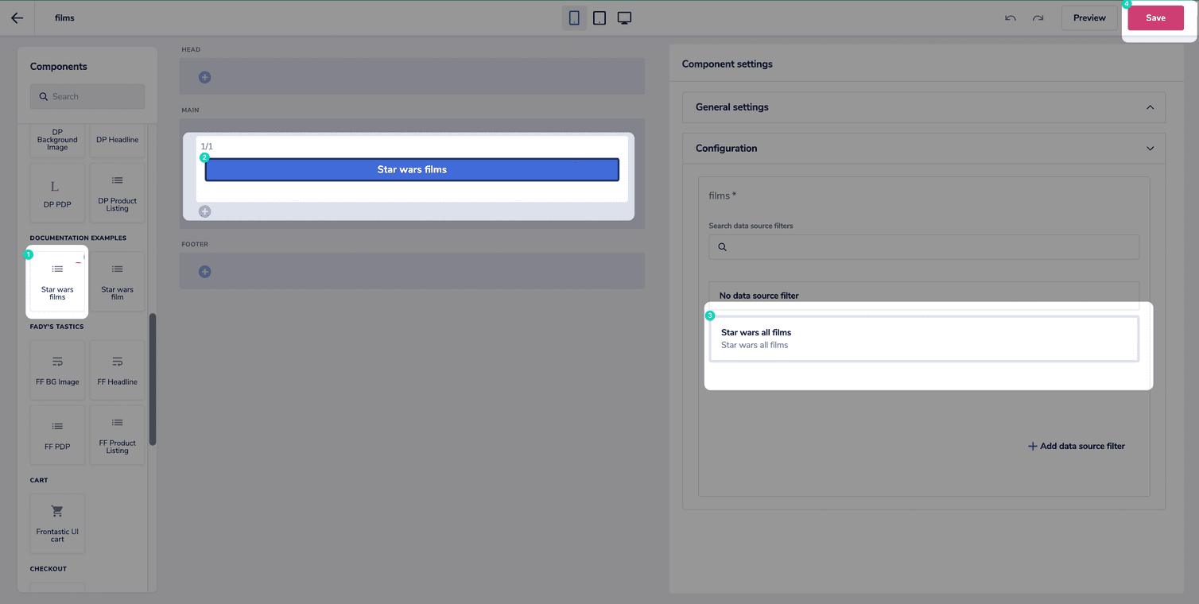Select the DP Product Listing component
This screenshot has width=1199, height=604.
[x=117, y=192]
